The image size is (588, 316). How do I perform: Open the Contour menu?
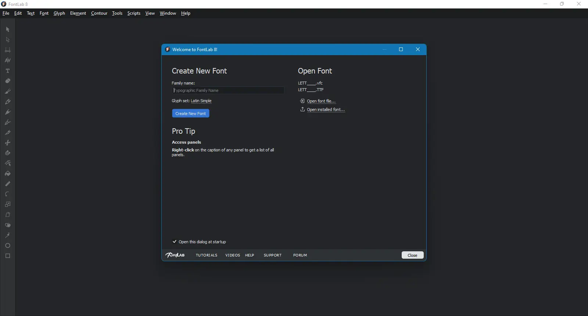(x=99, y=13)
